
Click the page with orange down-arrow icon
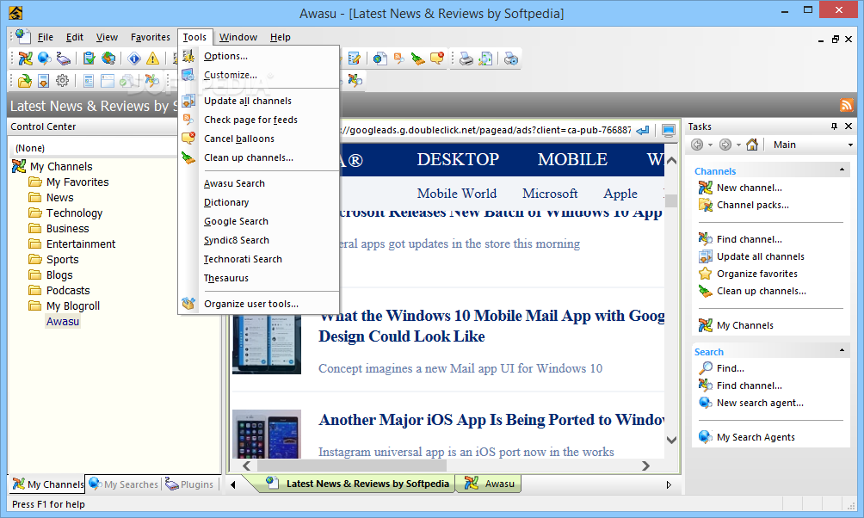click(44, 81)
